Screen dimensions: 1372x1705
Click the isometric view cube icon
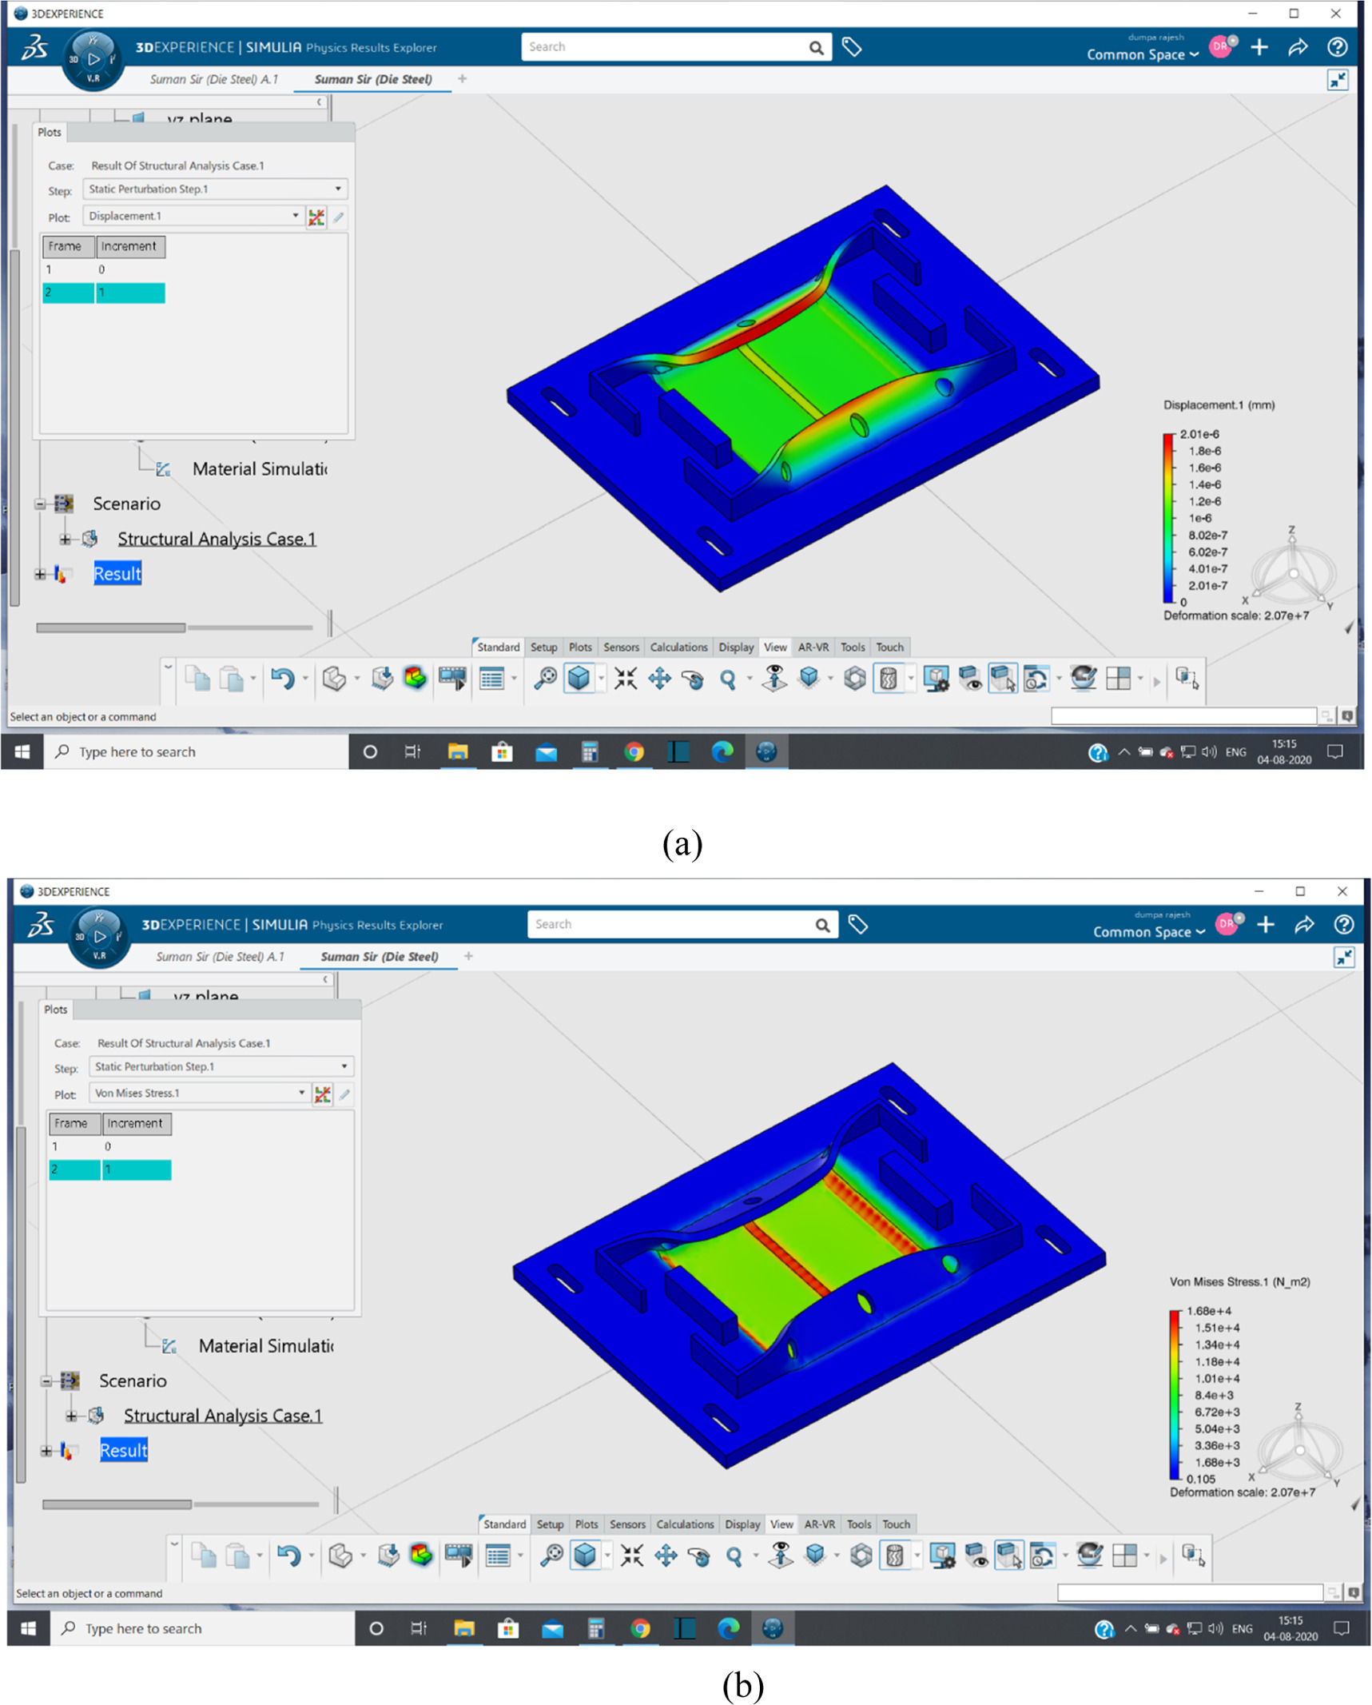[580, 678]
